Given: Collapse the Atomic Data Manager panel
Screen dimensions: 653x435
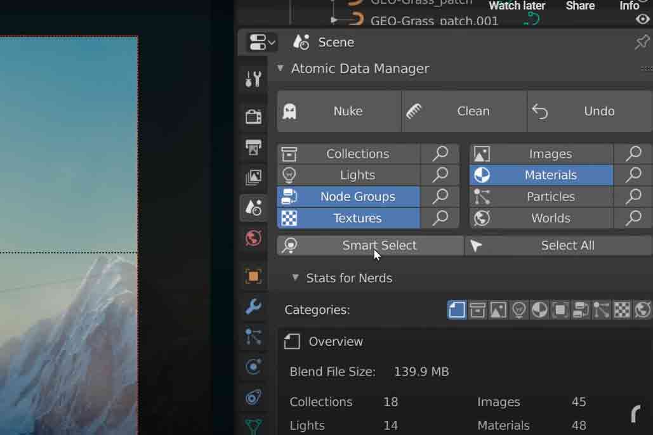Looking at the screenshot, I should click(x=280, y=68).
